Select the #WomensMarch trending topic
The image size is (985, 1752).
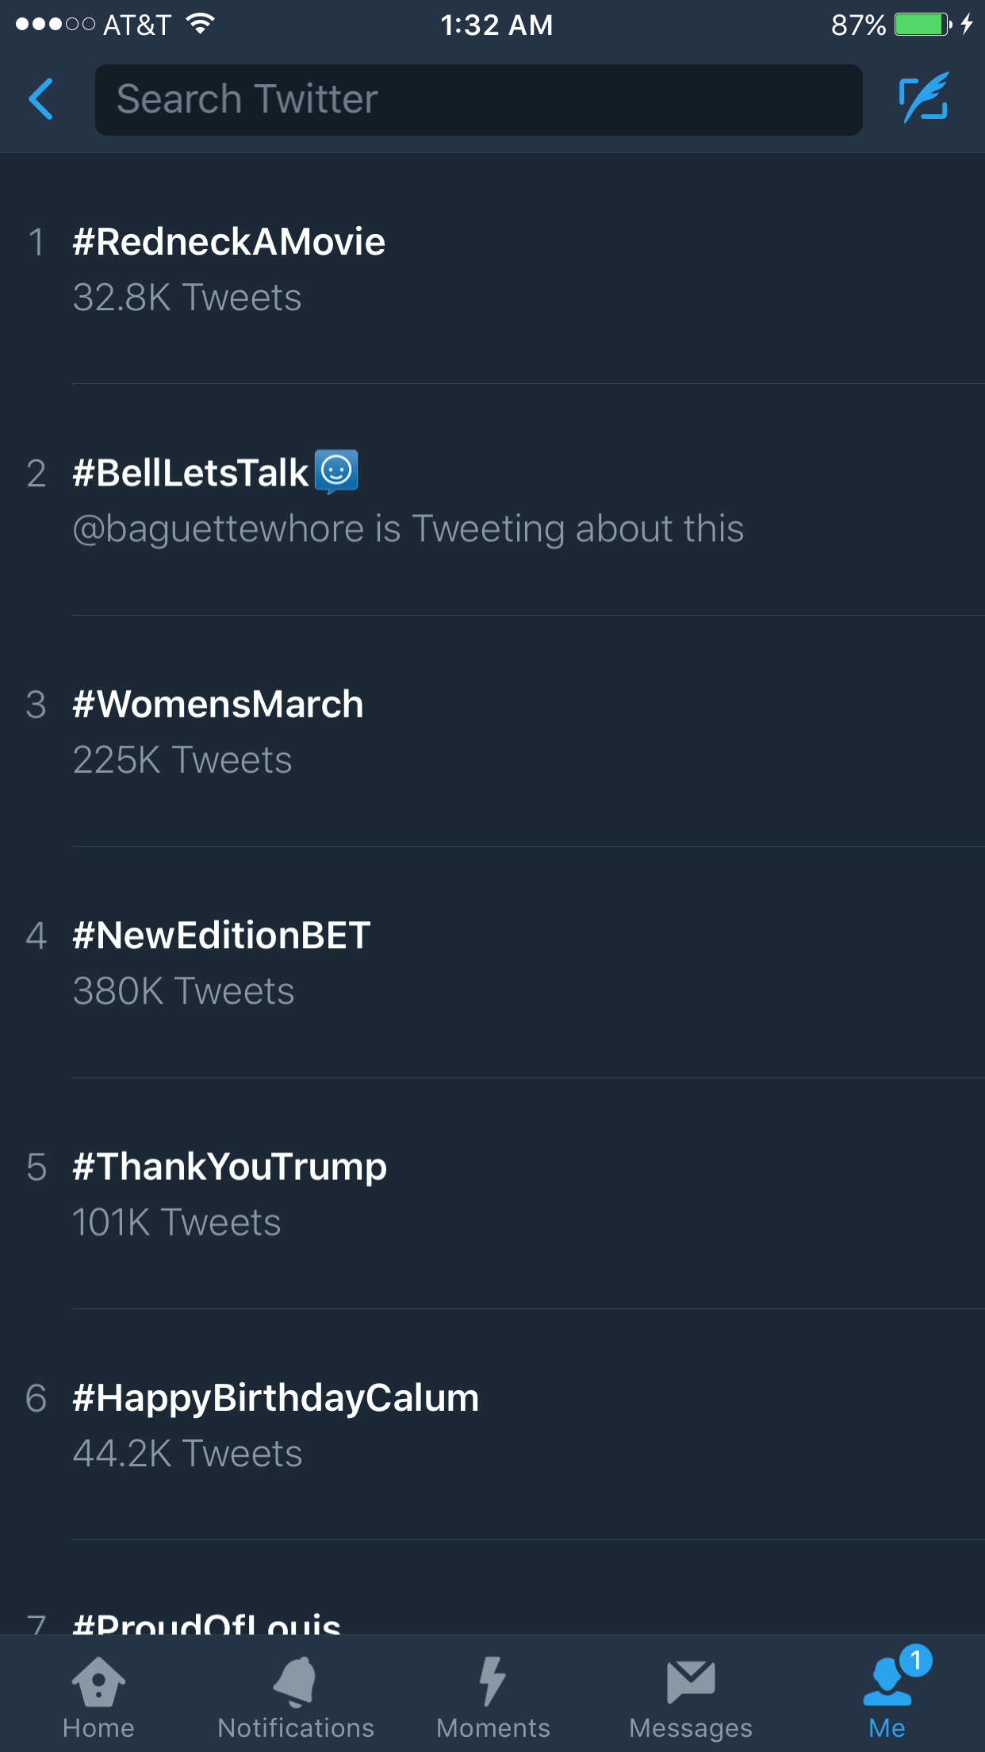tap(218, 705)
